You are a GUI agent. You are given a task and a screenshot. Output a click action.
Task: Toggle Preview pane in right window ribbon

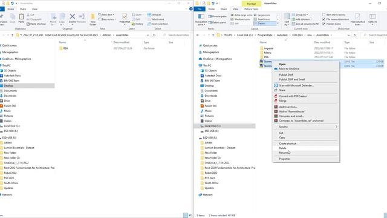(217, 16)
